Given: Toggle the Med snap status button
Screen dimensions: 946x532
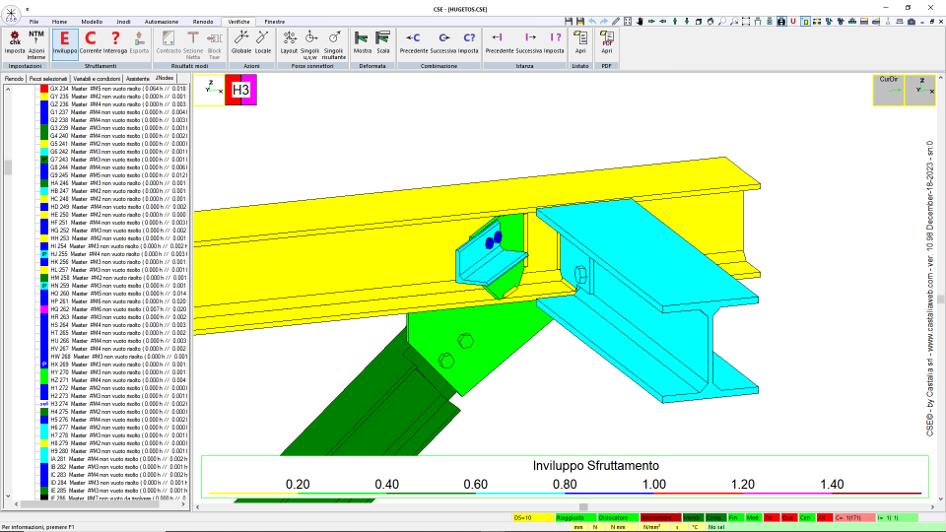Looking at the screenshot, I should (x=753, y=518).
